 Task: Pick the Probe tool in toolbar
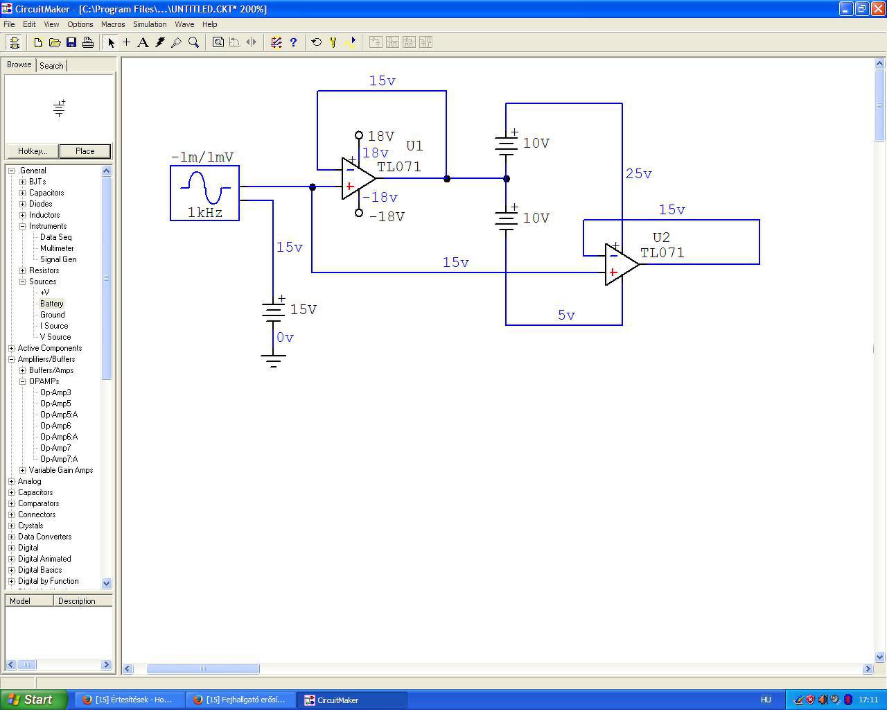pyautogui.click(x=177, y=42)
